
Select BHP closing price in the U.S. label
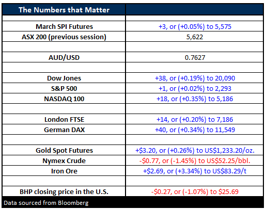(x=64, y=191)
